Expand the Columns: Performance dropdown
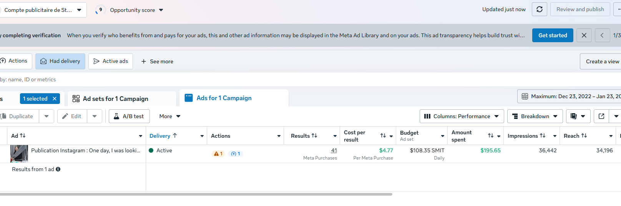621x206 pixels. (462, 116)
